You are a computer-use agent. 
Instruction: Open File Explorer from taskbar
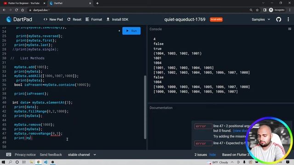point(31,162)
